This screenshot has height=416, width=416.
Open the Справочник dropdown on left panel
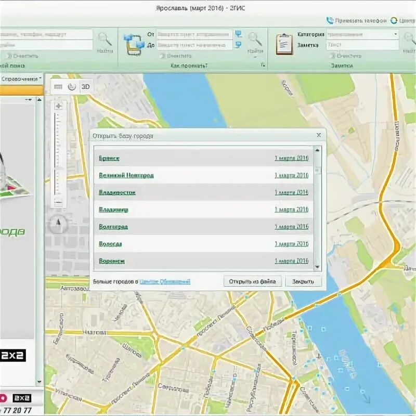21,79
